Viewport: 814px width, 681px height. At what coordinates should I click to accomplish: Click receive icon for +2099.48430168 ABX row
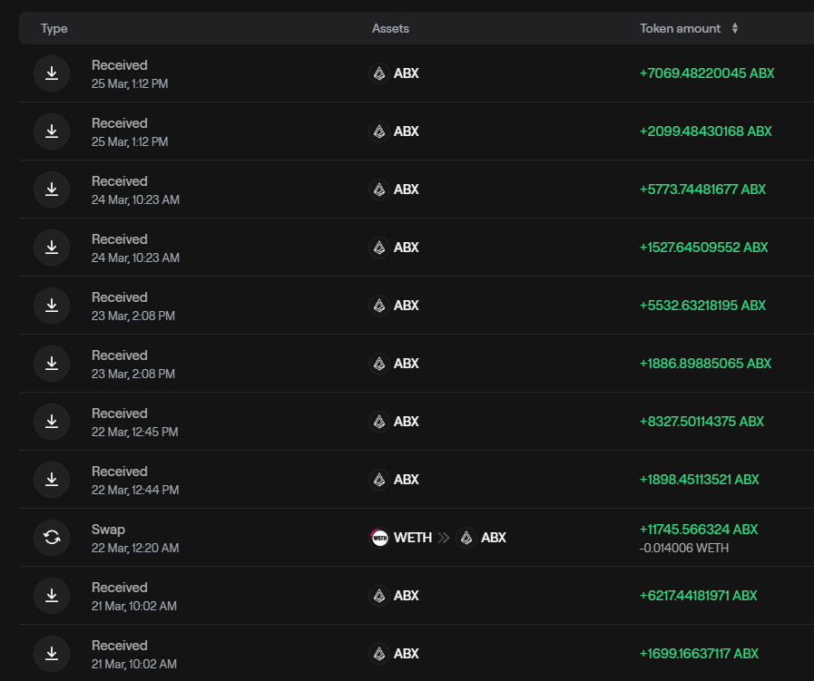[x=52, y=131]
